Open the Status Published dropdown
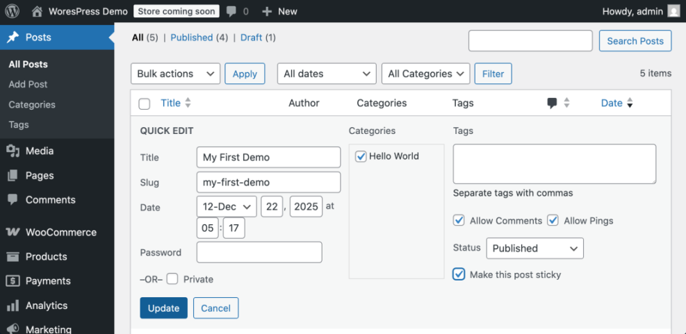 coord(534,248)
